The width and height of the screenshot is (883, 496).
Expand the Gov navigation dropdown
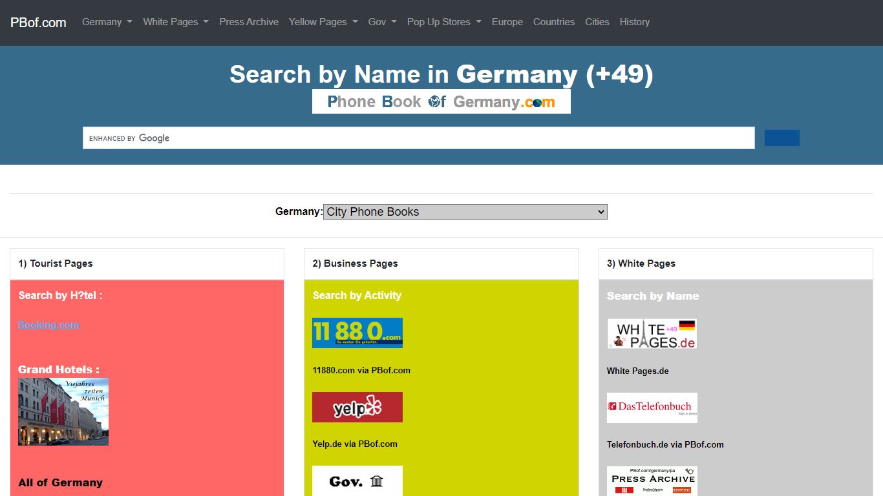(383, 22)
